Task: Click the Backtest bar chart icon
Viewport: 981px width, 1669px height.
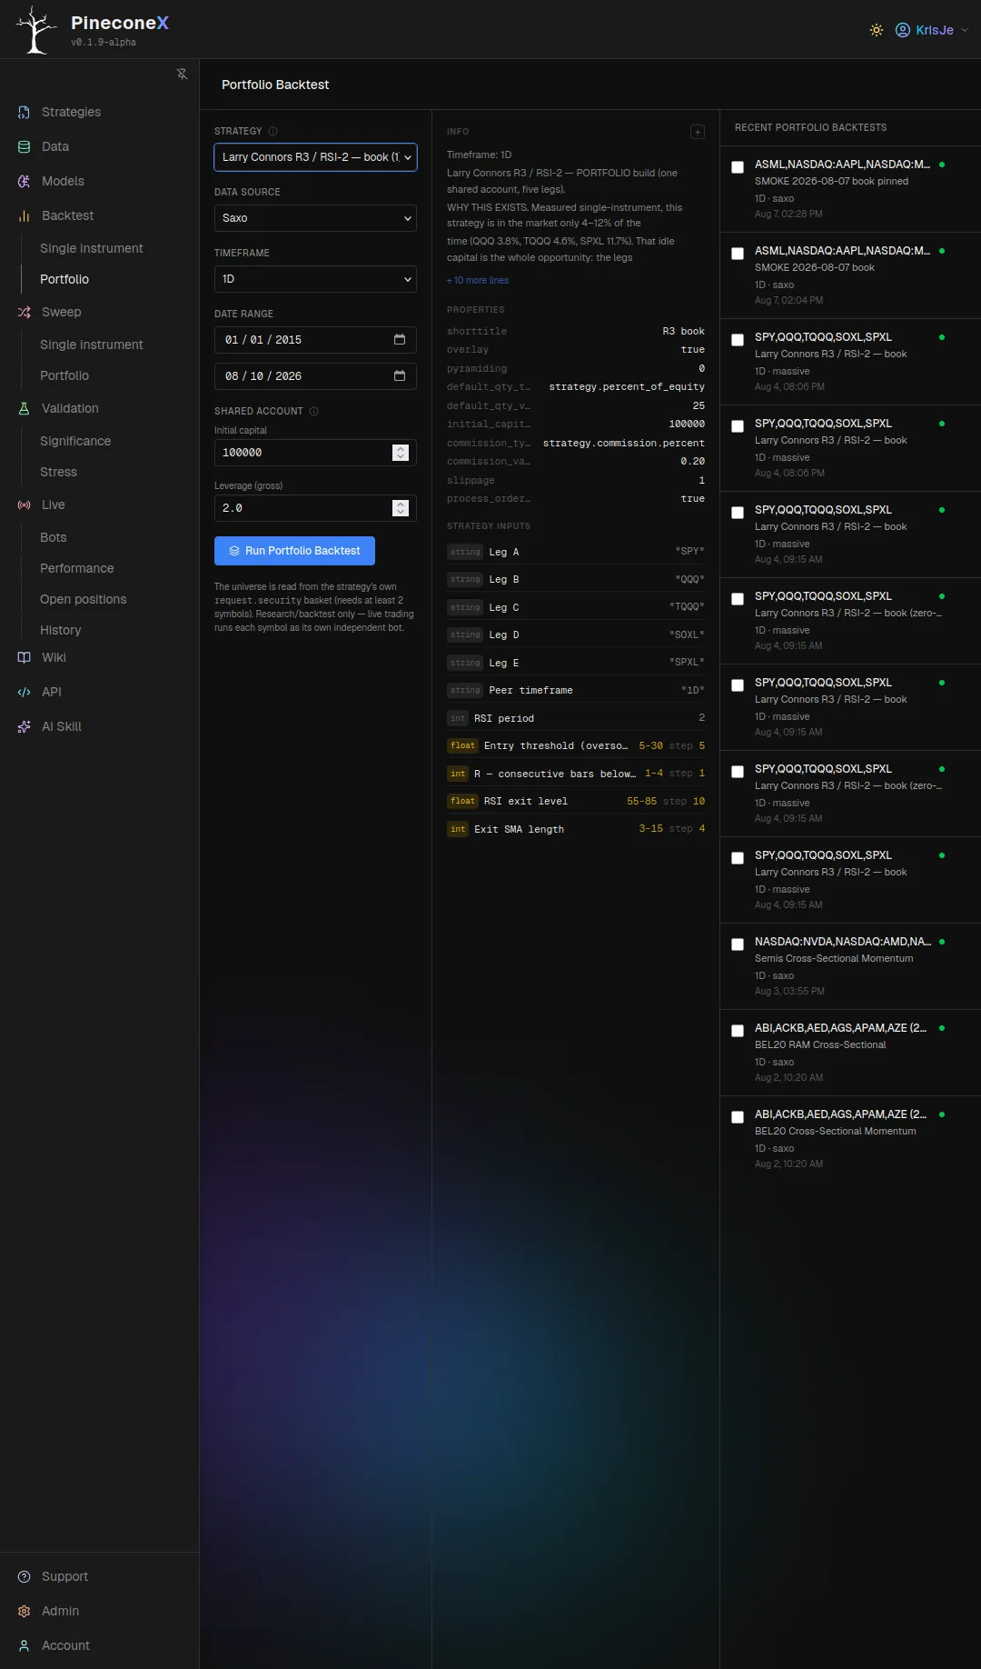Action: pos(25,215)
